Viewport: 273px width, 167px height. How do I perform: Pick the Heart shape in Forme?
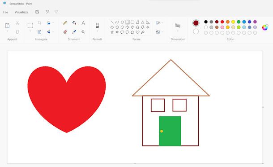coord(137,32)
